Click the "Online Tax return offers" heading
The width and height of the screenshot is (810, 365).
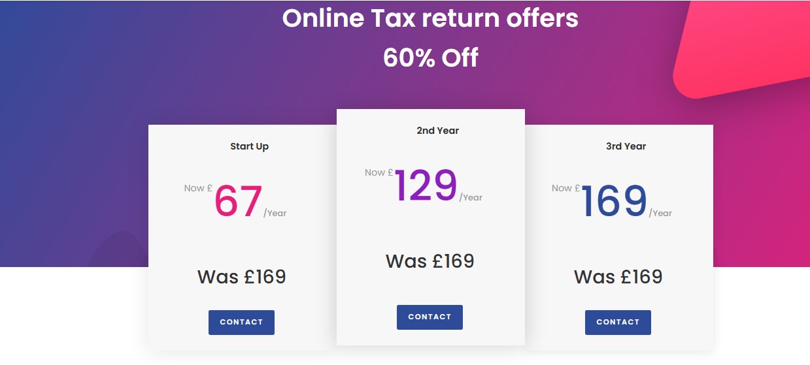pyautogui.click(x=430, y=18)
